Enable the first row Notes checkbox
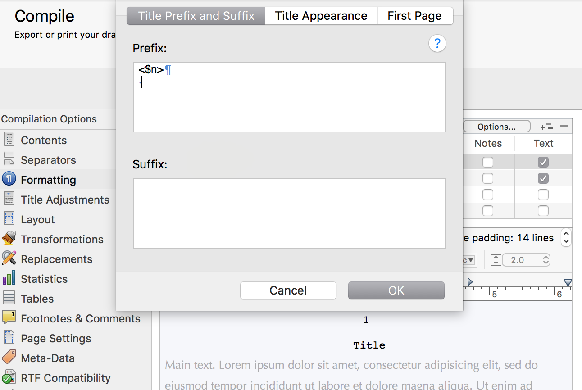 [488, 162]
